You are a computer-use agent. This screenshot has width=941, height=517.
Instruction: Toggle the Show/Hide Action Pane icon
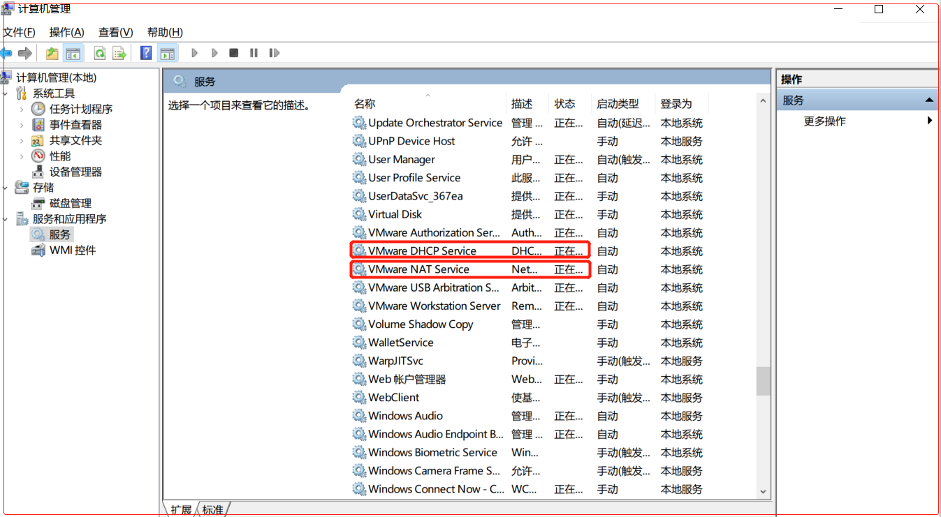pyautogui.click(x=166, y=53)
